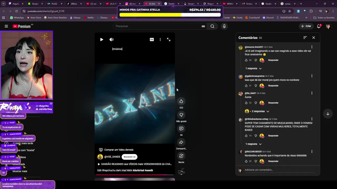Open the Crunchyroll bookmark

pos(252,18)
